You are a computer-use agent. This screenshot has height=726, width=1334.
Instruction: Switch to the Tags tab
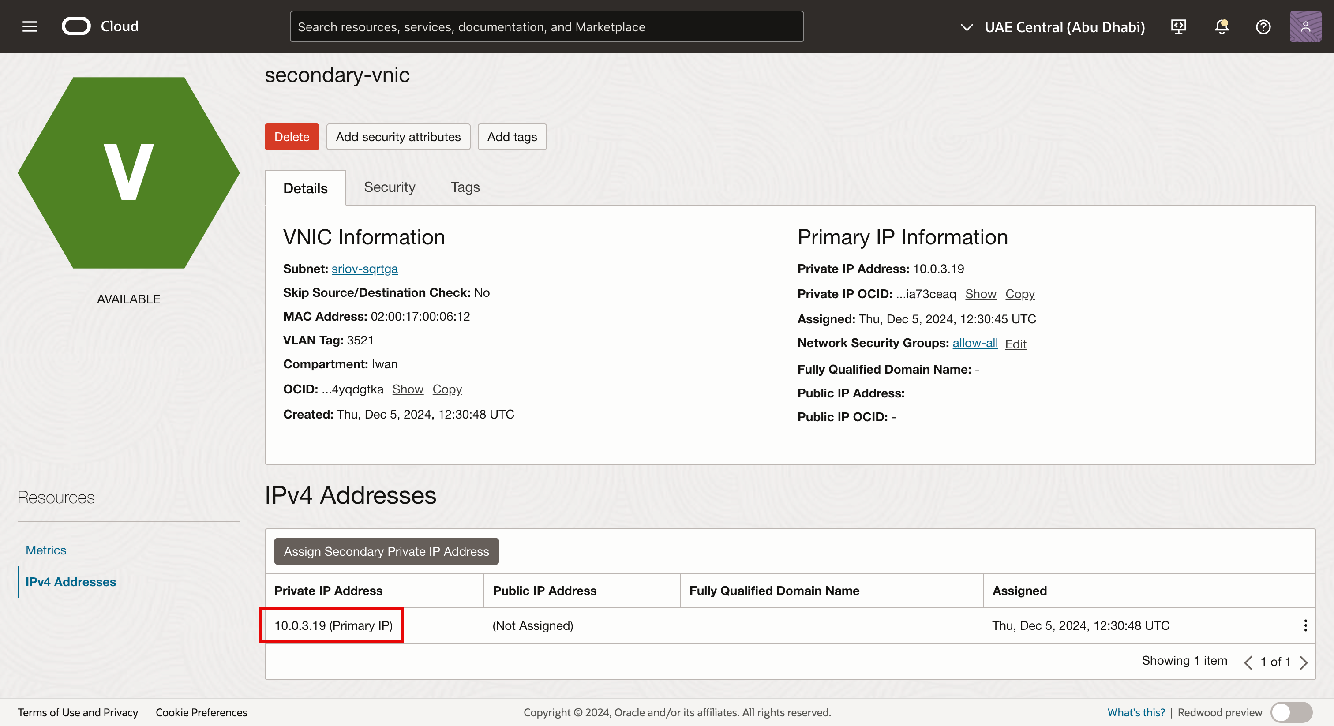tap(465, 187)
